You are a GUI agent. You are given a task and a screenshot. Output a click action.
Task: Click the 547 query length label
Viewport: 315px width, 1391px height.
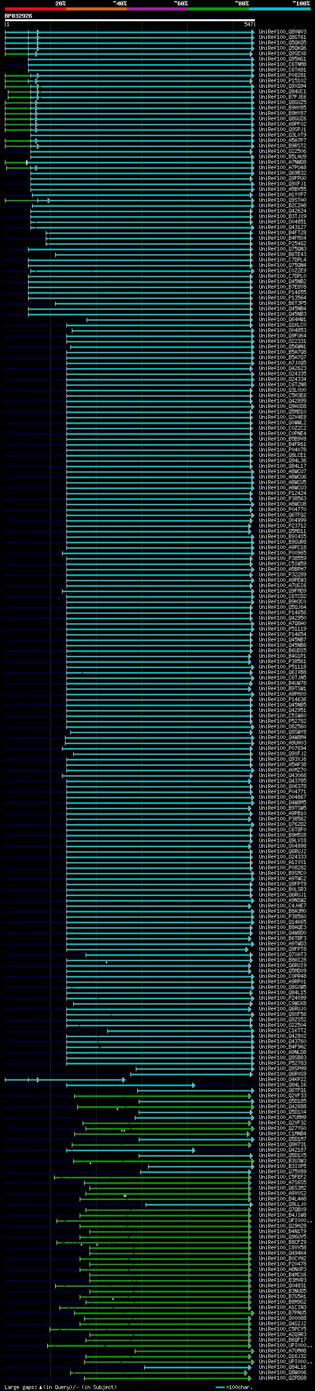click(x=248, y=25)
